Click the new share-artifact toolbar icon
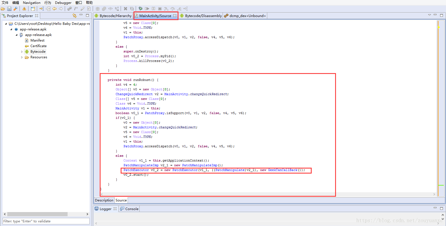446x226 pixels. coord(33,9)
